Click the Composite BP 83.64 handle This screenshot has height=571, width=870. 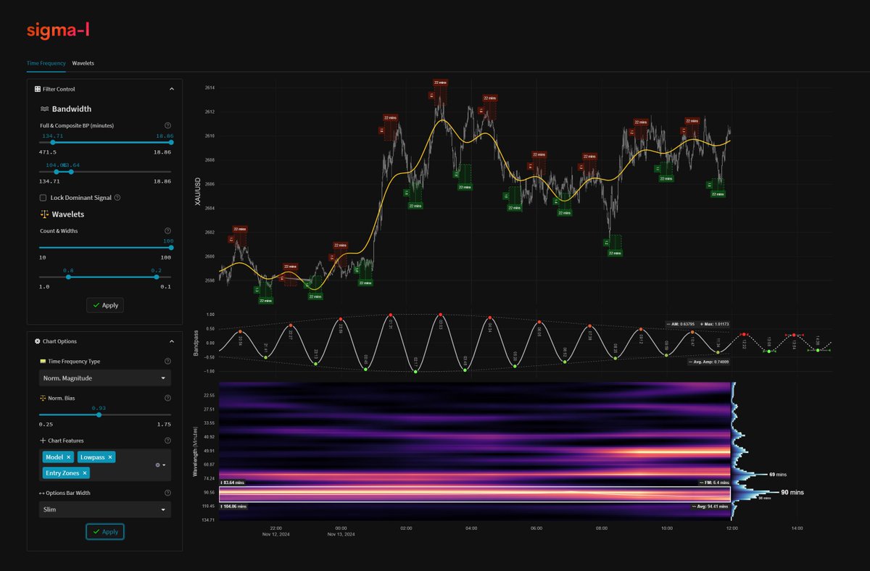70,172
